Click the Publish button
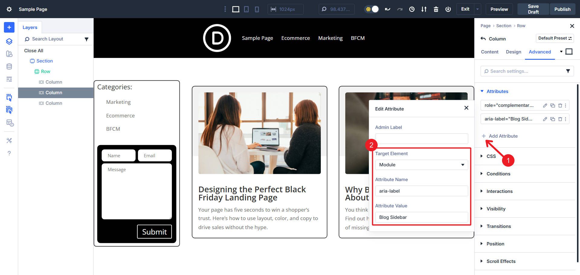580x275 pixels. (562, 9)
